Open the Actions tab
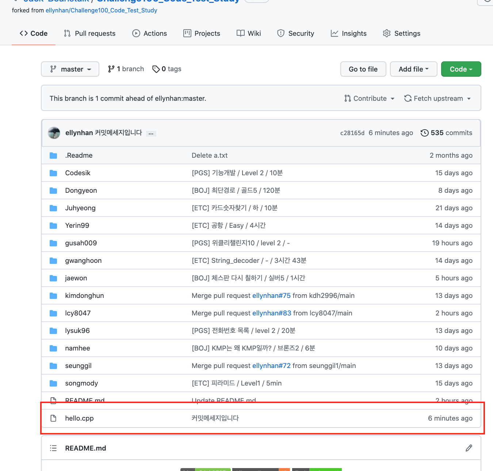 tap(149, 33)
